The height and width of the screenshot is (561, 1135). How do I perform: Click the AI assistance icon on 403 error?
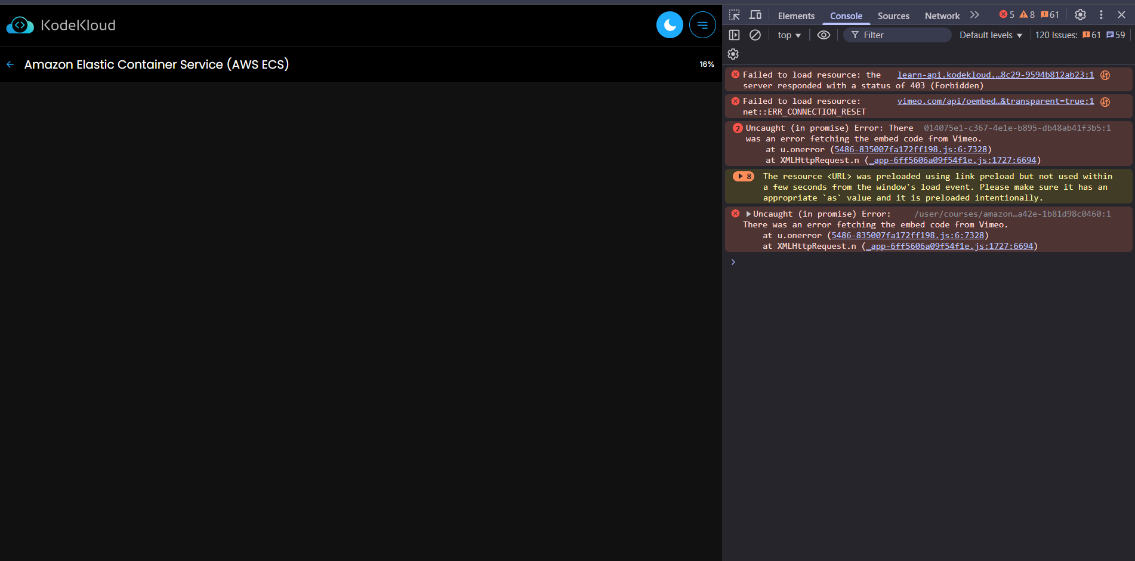click(1105, 75)
